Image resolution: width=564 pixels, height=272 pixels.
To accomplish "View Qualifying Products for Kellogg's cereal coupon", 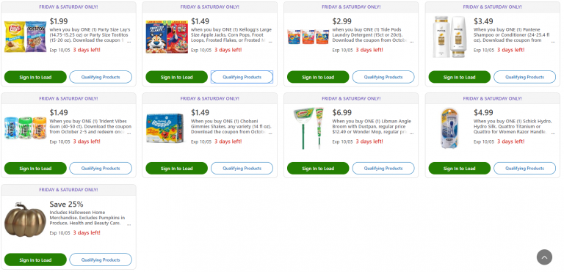I will click(242, 77).
